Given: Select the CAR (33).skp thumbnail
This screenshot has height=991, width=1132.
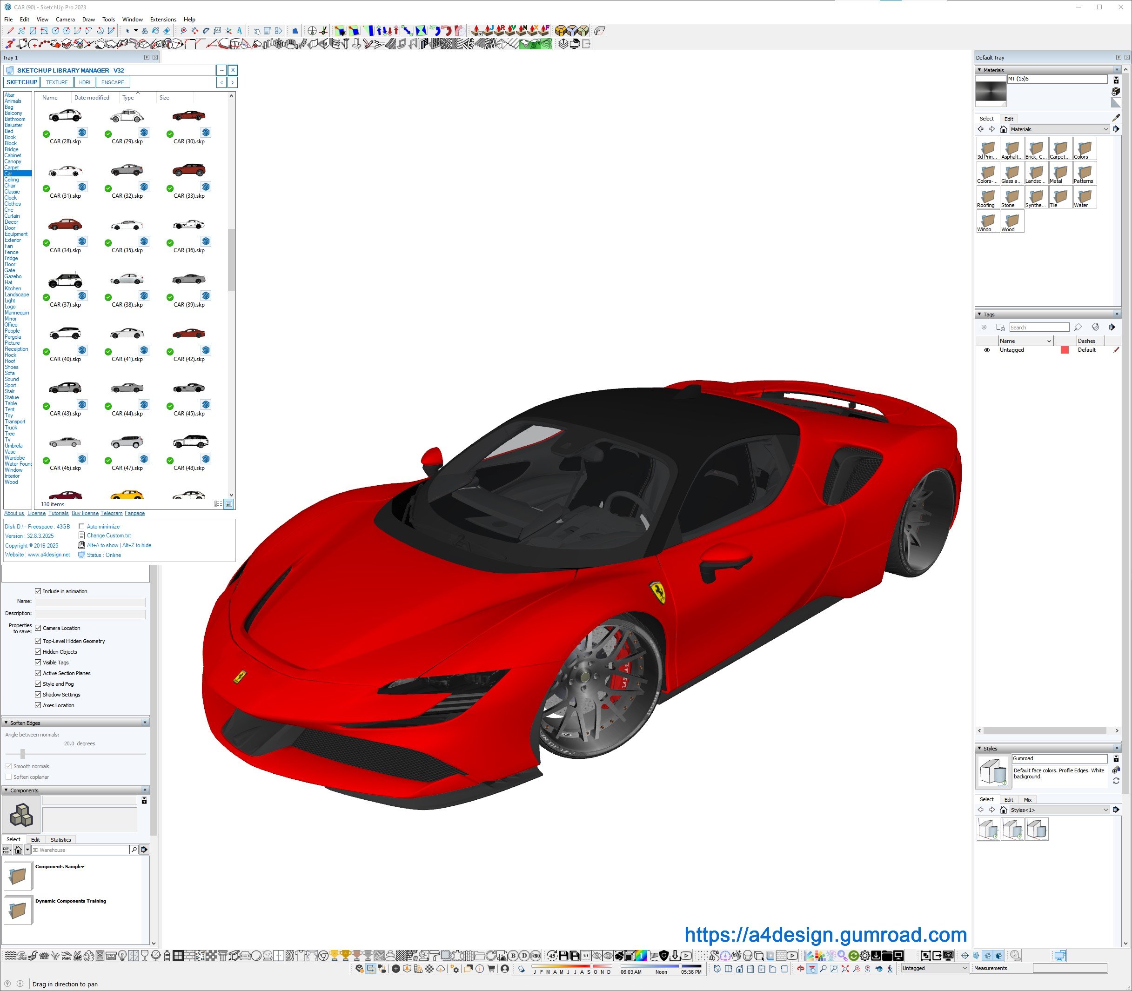Looking at the screenshot, I should click(188, 170).
